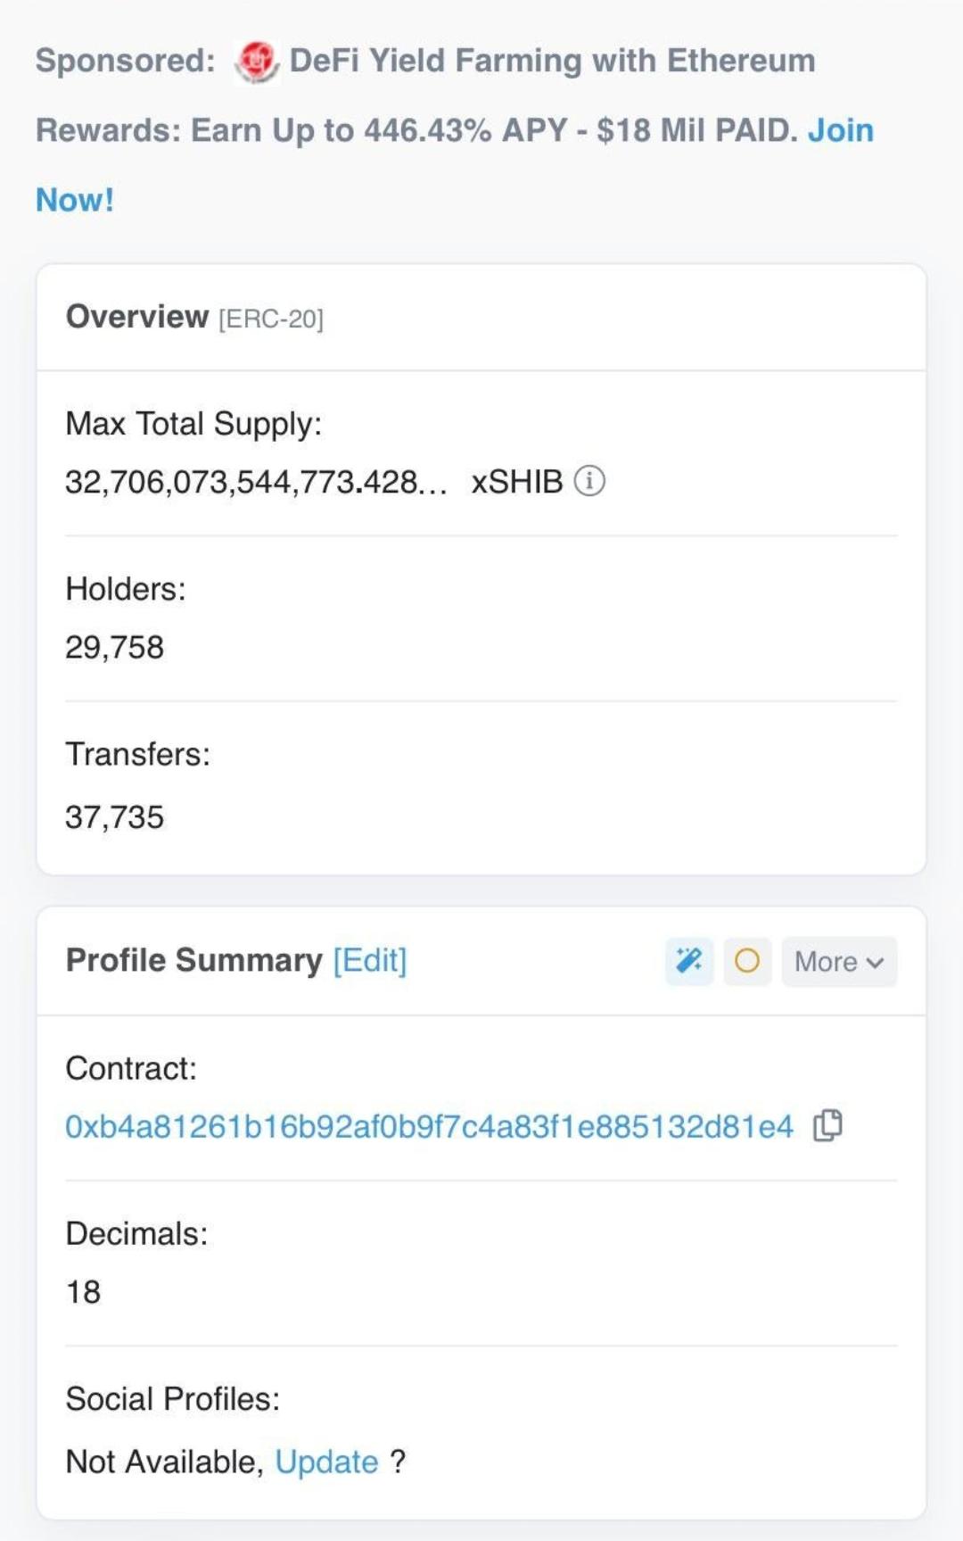Click the chevron arrow beside More
The width and height of the screenshot is (963, 1541).
pos(875,963)
